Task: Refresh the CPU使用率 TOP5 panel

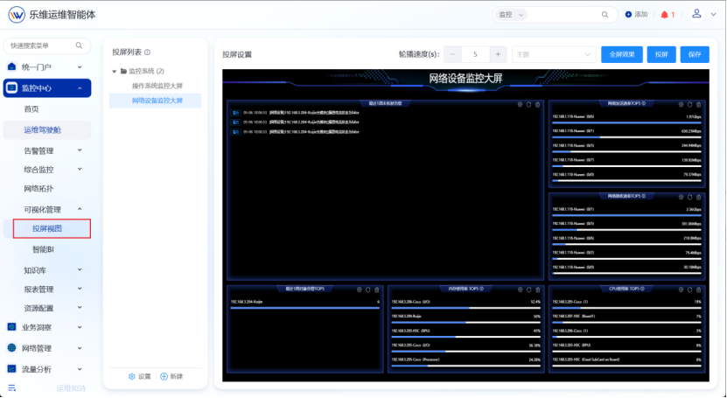Action: point(690,290)
